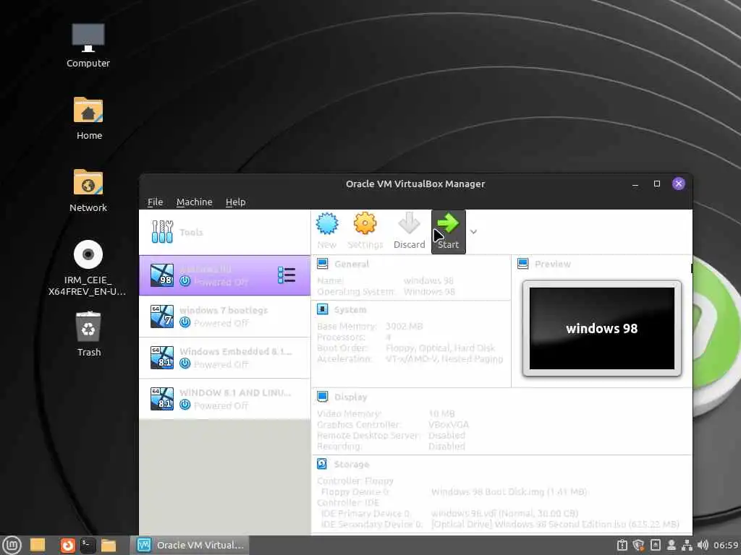Open the Computer desktop icon
This screenshot has width=741, height=555.
point(88,46)
